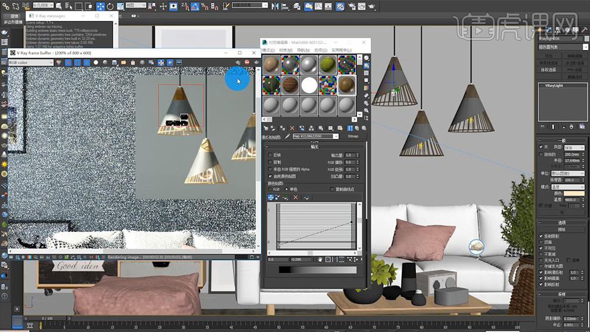
Task: Toggle green channel in frame buffer
Action: click(x=77, y=63)
